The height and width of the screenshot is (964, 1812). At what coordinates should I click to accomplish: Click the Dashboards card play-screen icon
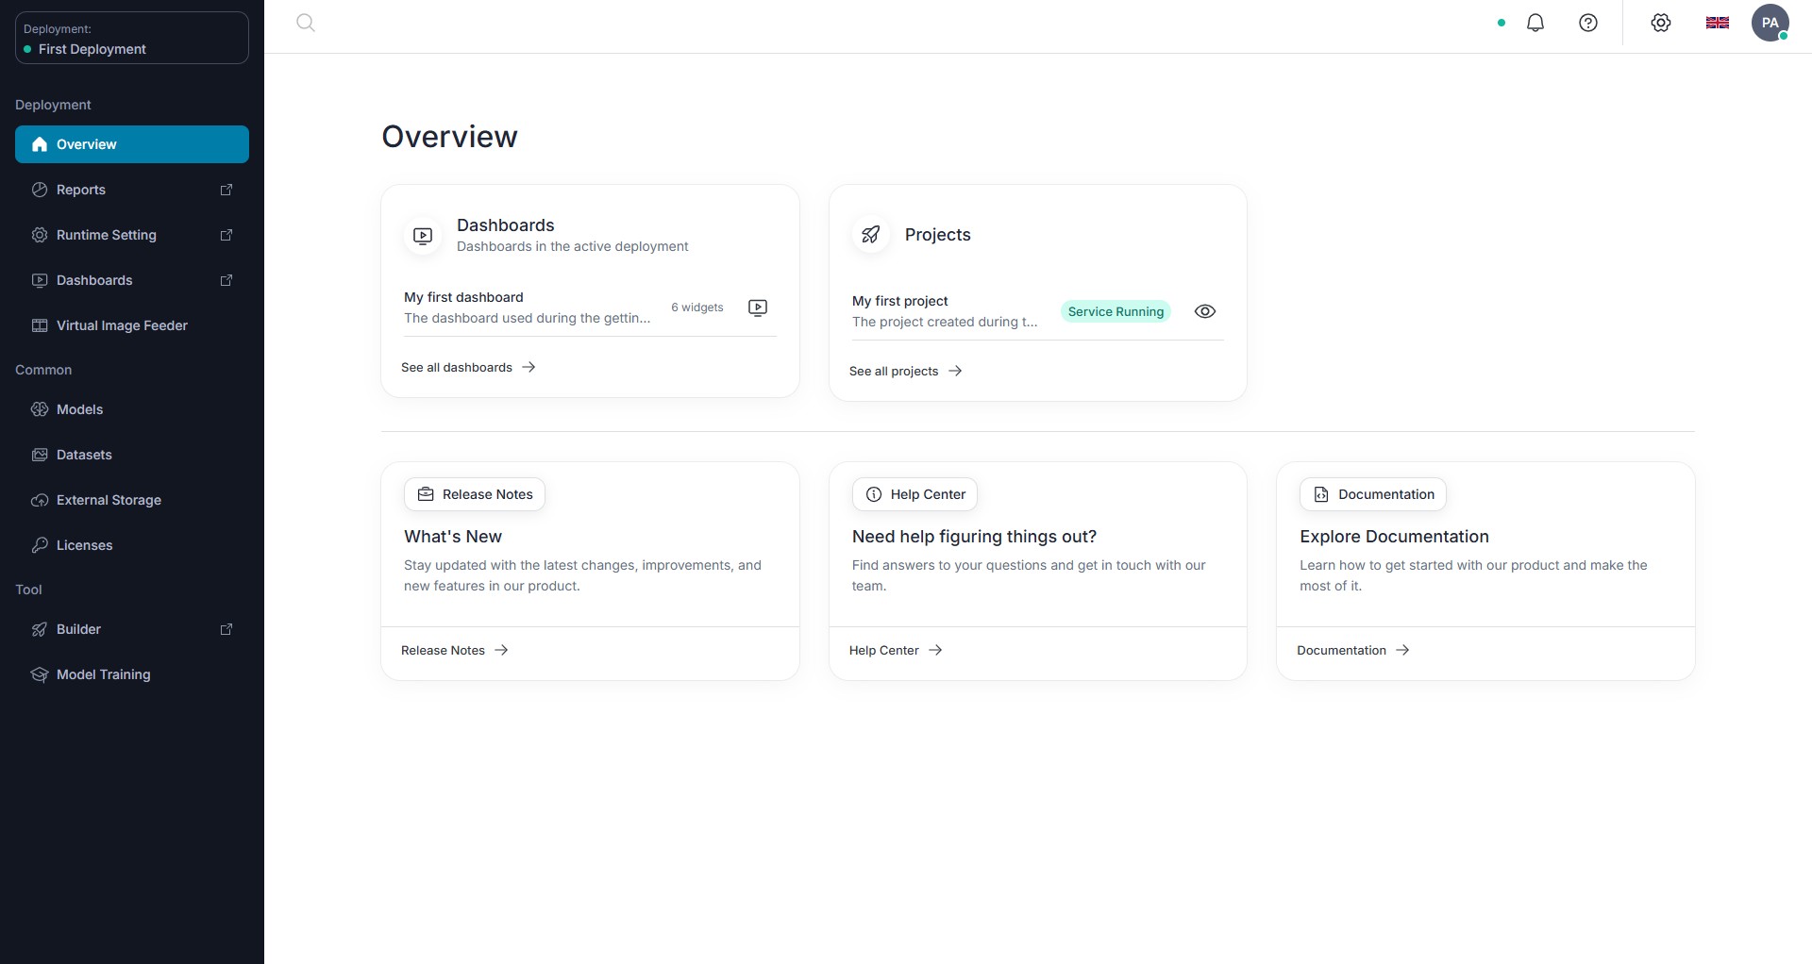click(x=423, y=235)
